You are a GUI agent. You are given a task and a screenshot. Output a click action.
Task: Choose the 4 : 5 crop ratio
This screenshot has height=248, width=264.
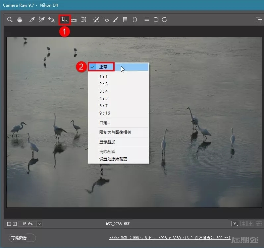click(119, 99)
